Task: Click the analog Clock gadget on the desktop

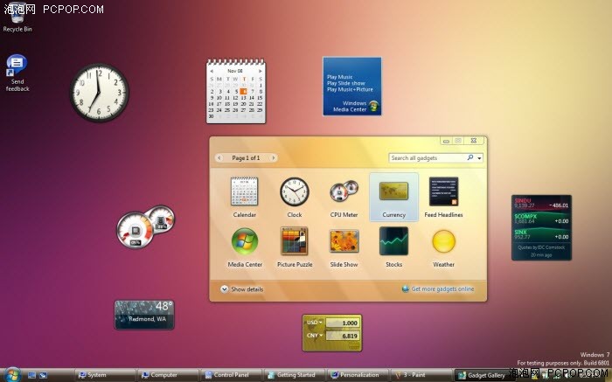Action: (99, 93)
